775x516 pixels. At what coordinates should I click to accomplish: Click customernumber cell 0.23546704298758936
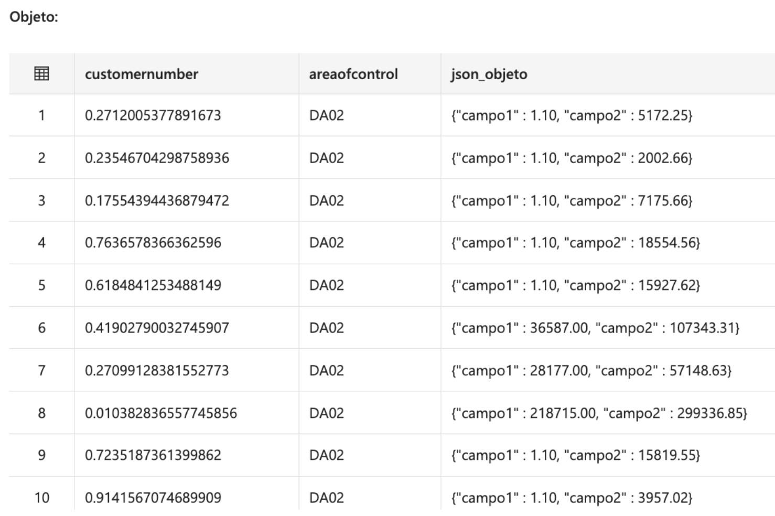pos(157,158)
